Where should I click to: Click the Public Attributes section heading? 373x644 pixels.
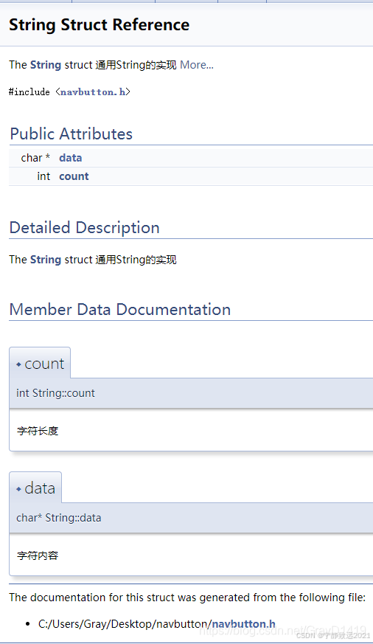[x=71, y=134]
